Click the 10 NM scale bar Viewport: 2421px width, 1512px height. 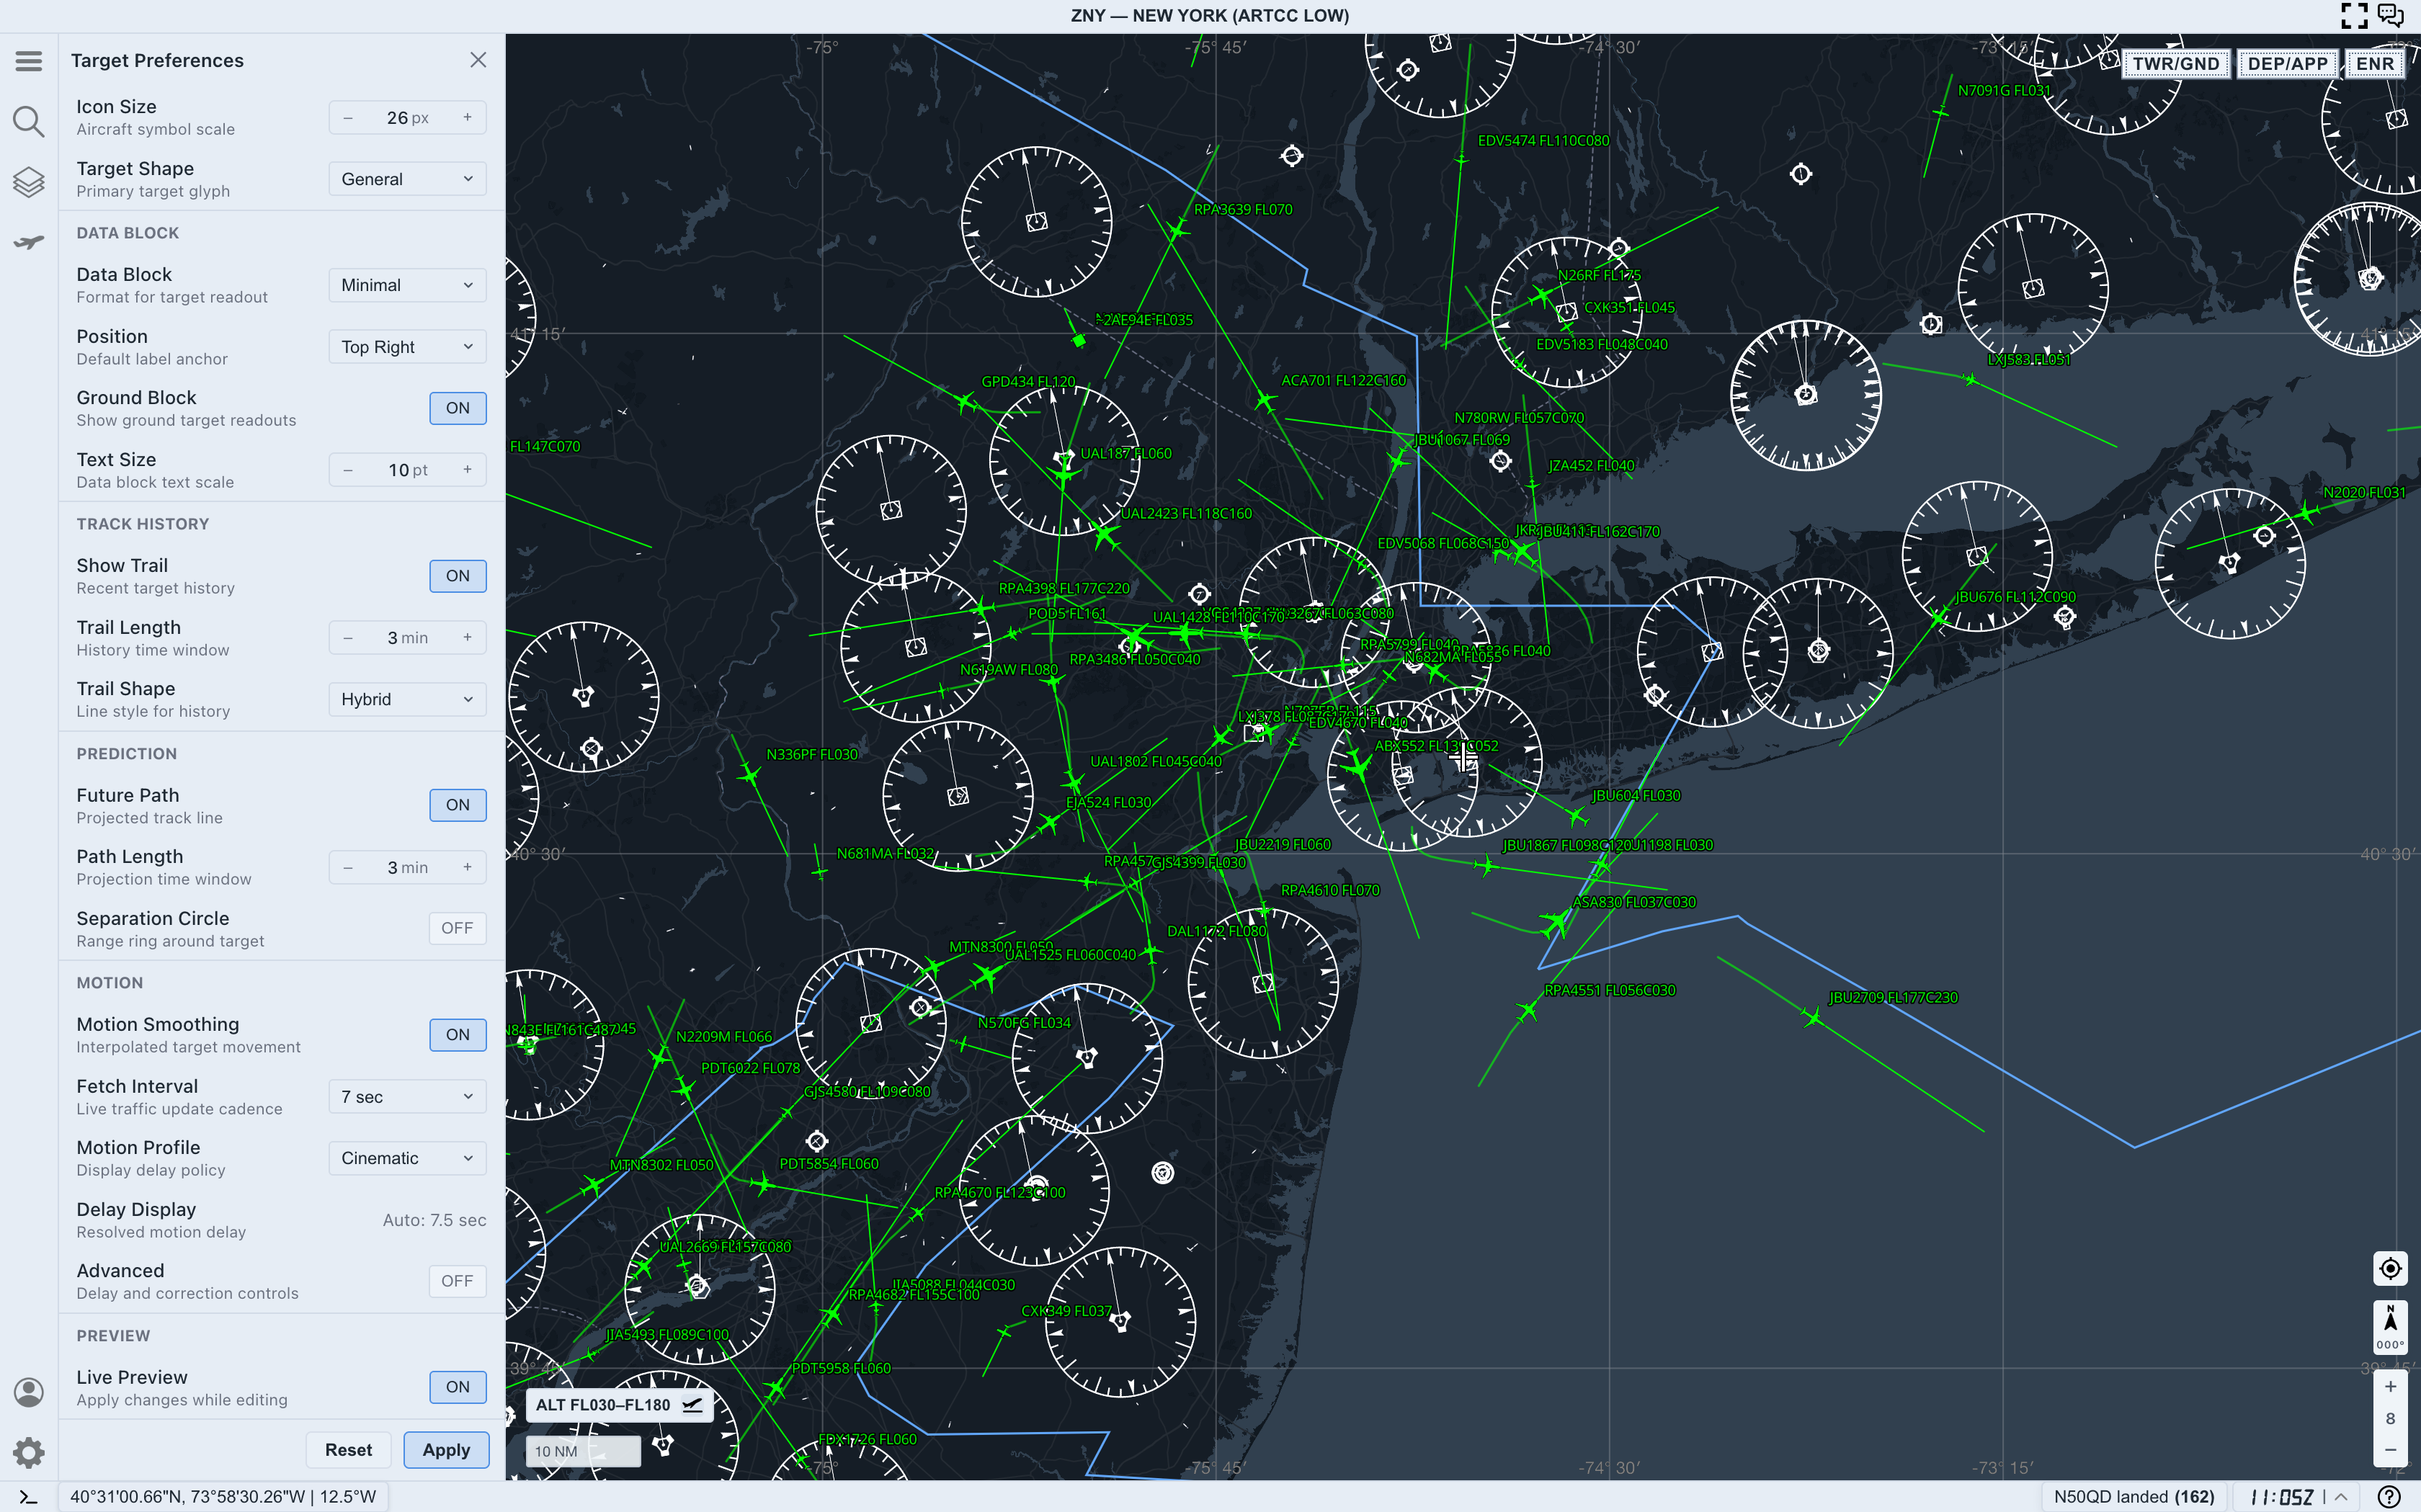coord(583,1451)
